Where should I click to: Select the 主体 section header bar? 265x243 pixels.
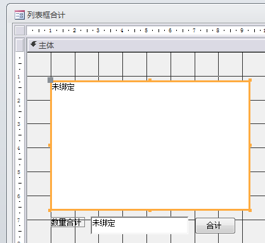(146, 45)
